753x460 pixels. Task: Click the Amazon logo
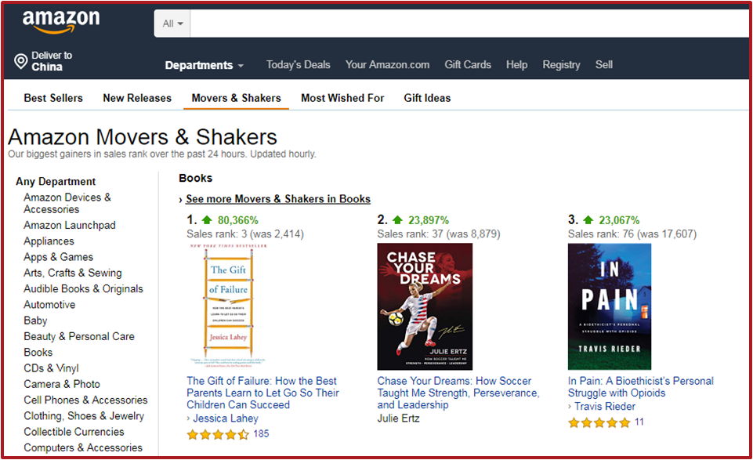click(61, 23)
